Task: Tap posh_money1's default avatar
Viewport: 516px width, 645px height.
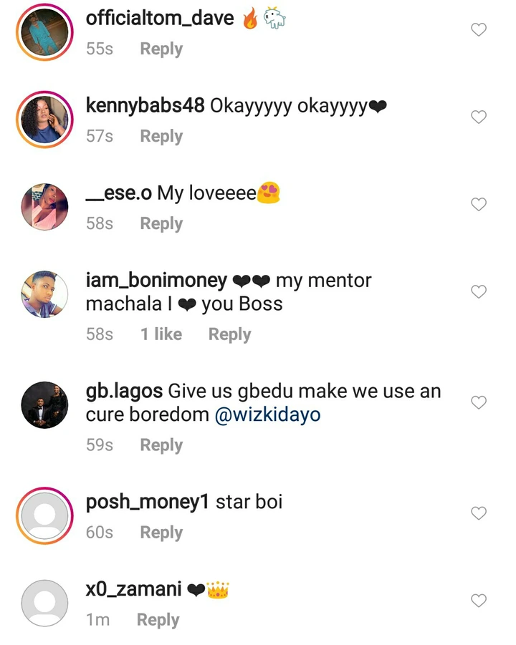Action: [x=45, y=516]
